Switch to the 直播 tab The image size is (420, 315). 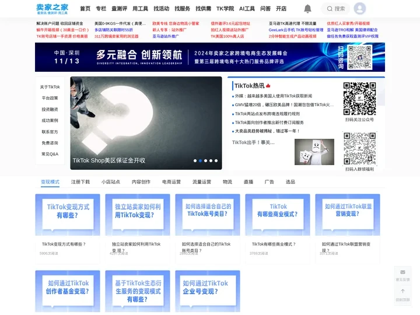(249, 182)
